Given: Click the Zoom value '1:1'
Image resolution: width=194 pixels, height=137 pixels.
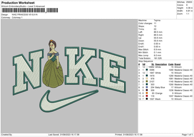Looking at the screenshot, I should (x=188, y=14).
